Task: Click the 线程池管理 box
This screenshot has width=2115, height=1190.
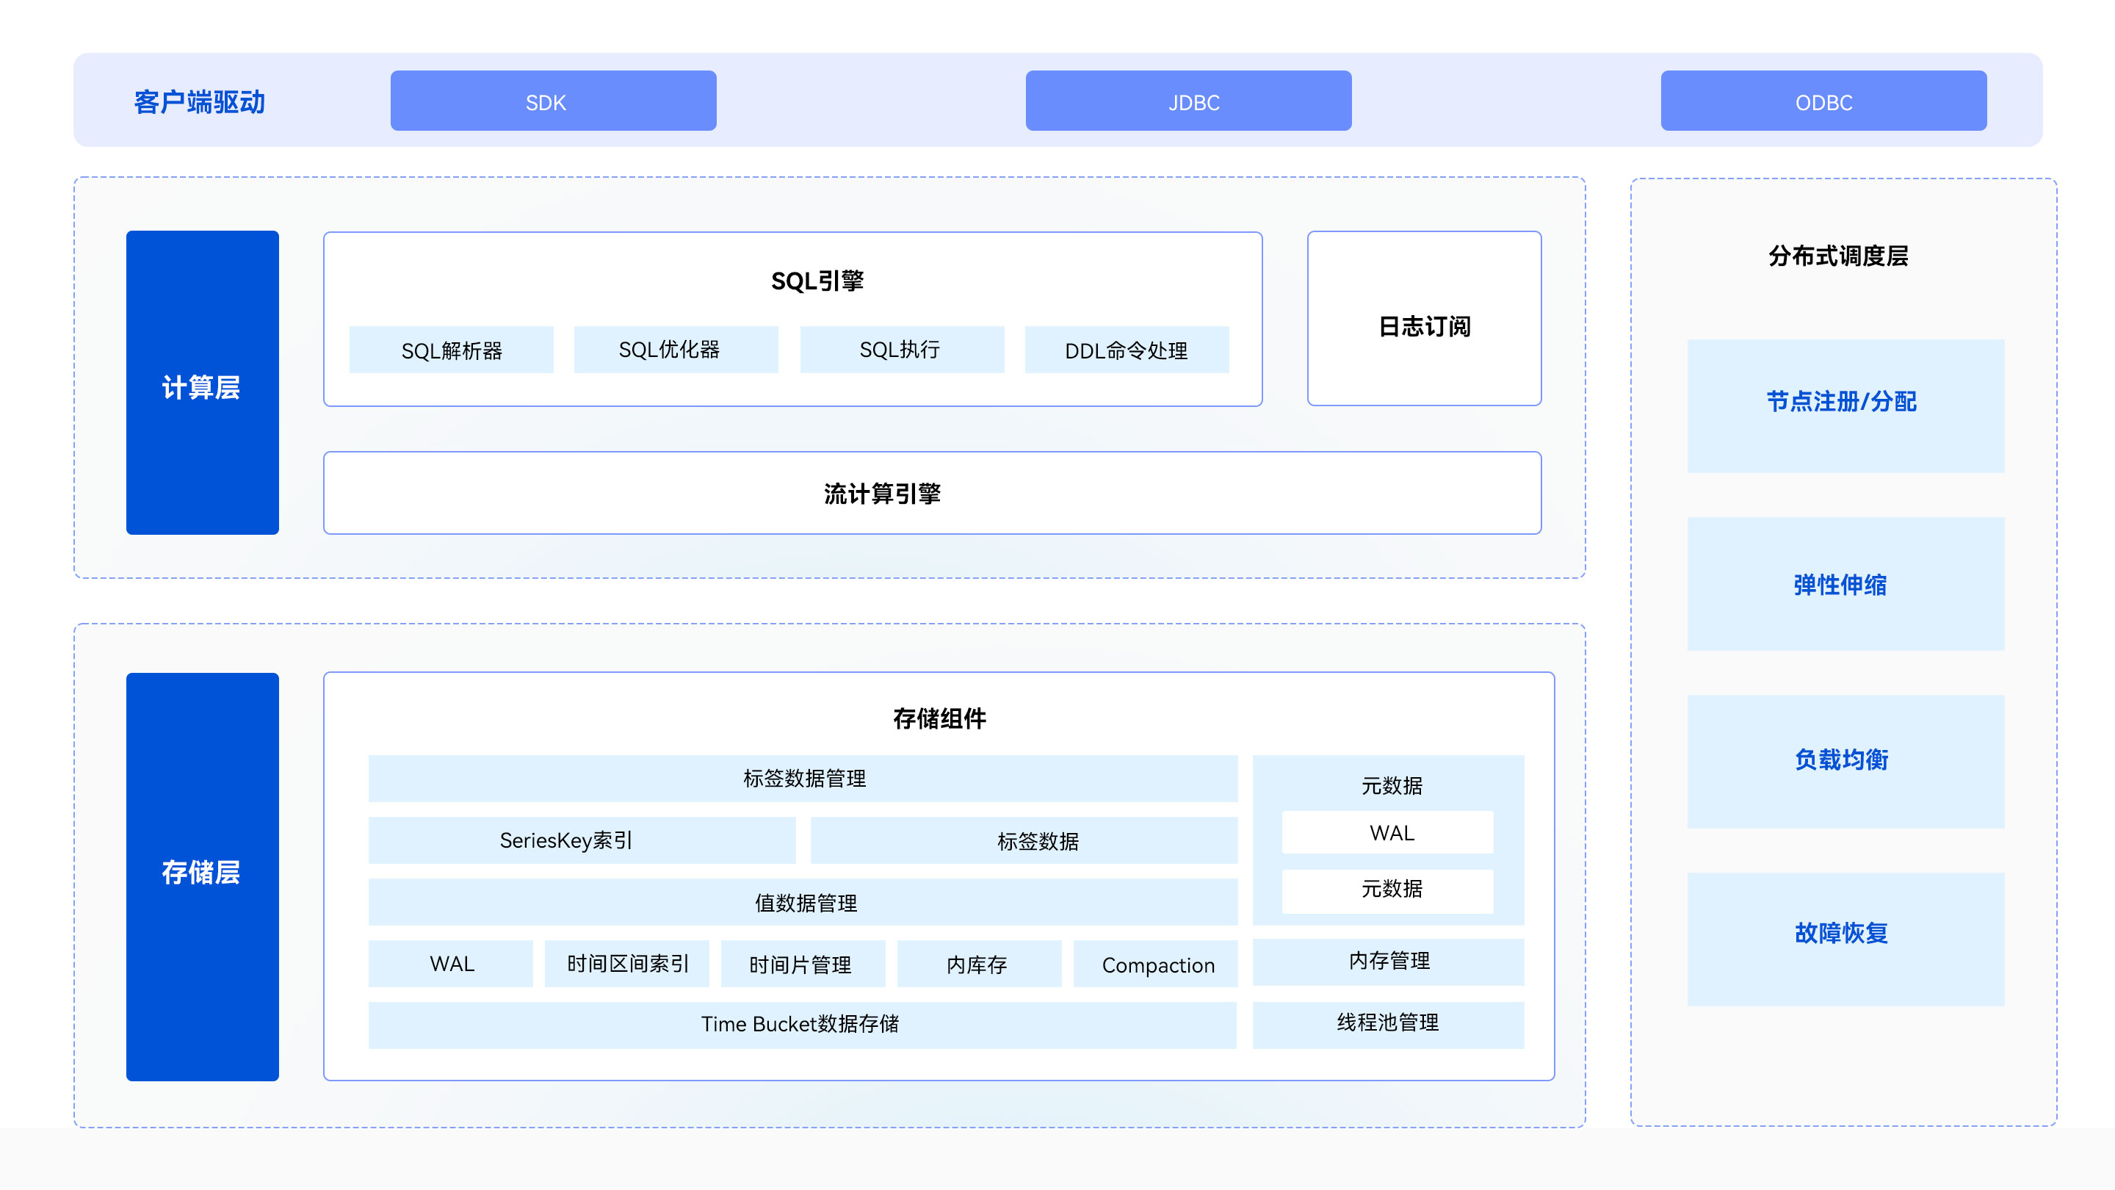Action: tap(1387, 1024)
